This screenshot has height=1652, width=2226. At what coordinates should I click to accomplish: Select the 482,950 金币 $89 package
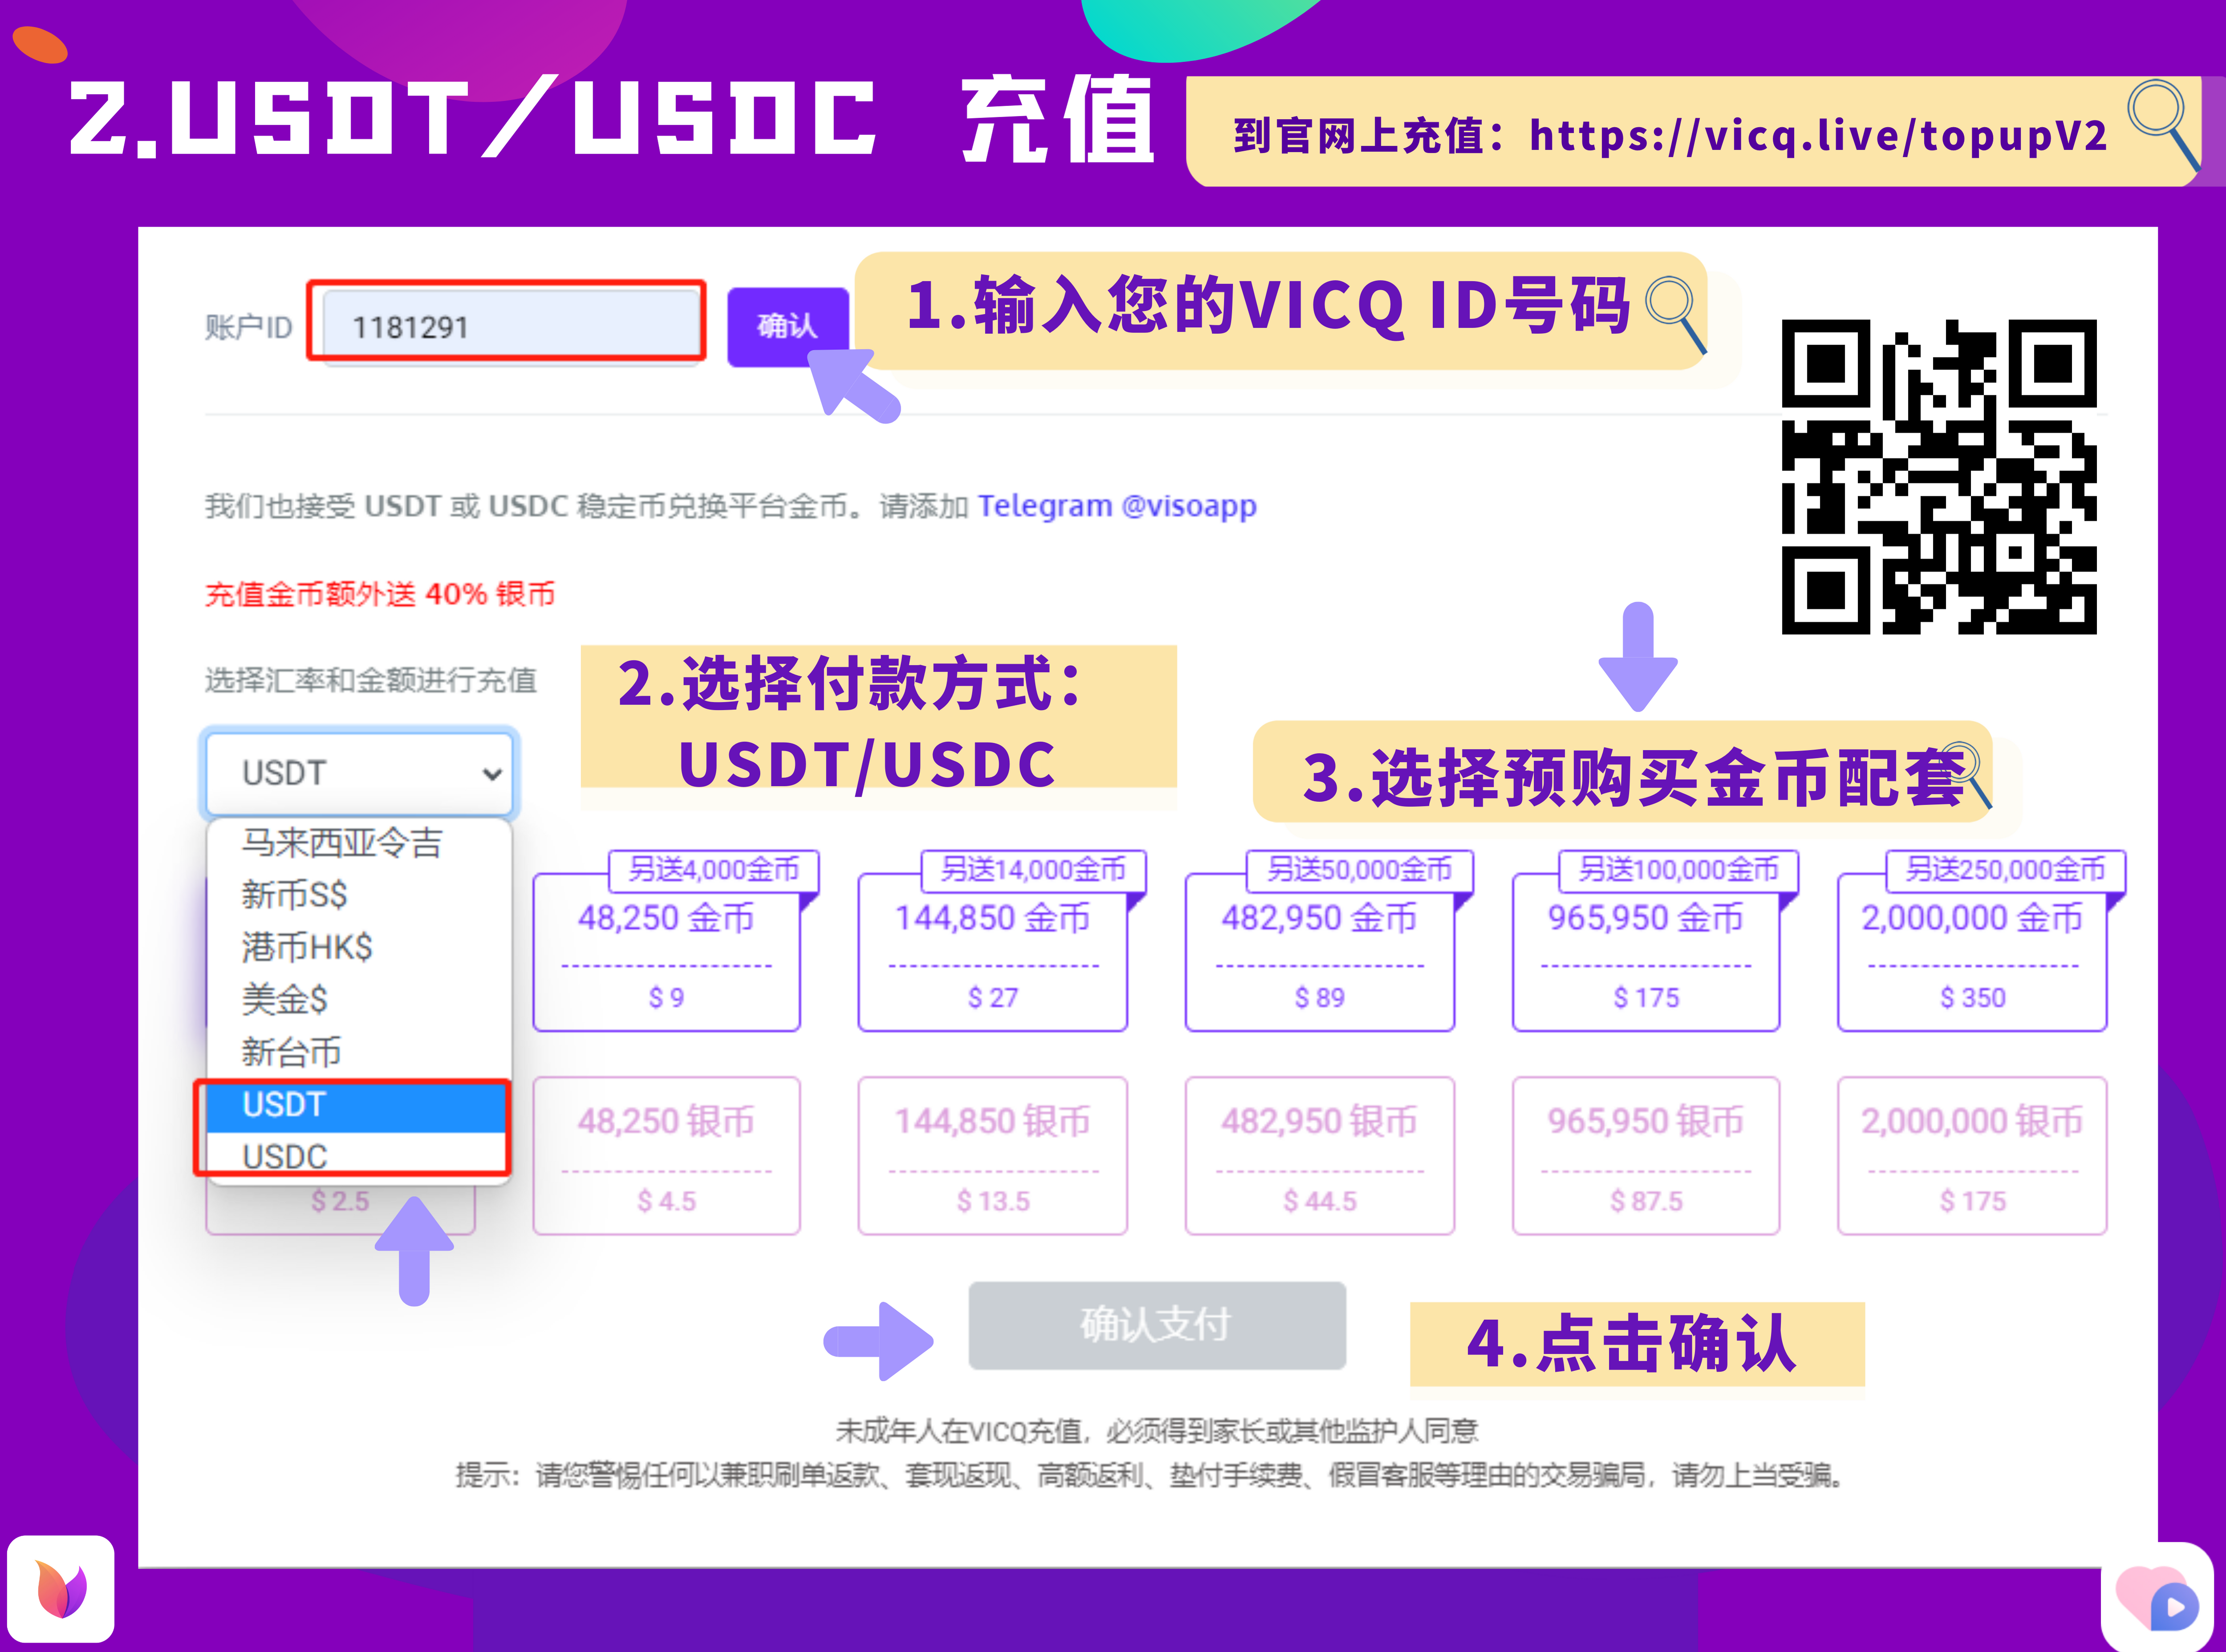point(1320,952)
